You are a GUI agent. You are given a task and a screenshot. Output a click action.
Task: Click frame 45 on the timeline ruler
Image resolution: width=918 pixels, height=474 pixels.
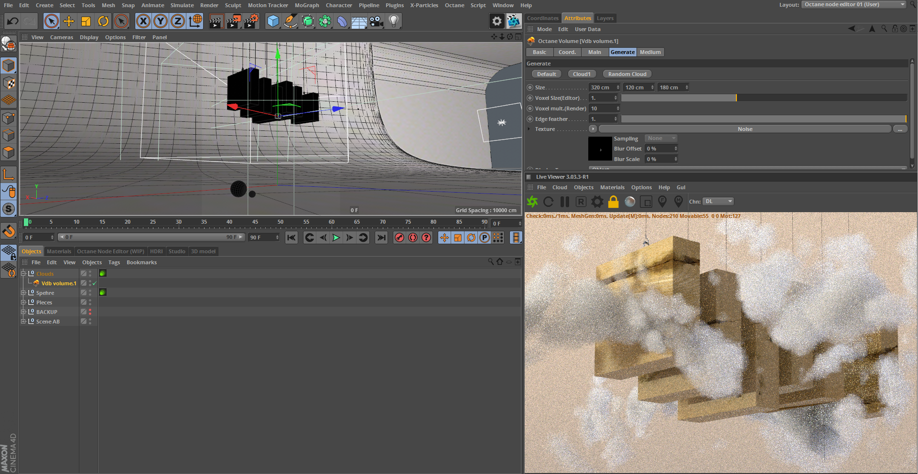pos(255,222)
